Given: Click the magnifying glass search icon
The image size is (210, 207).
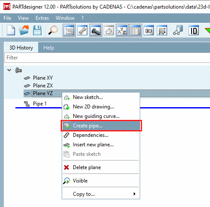Looking at the screenshot, I should [53, 30].
